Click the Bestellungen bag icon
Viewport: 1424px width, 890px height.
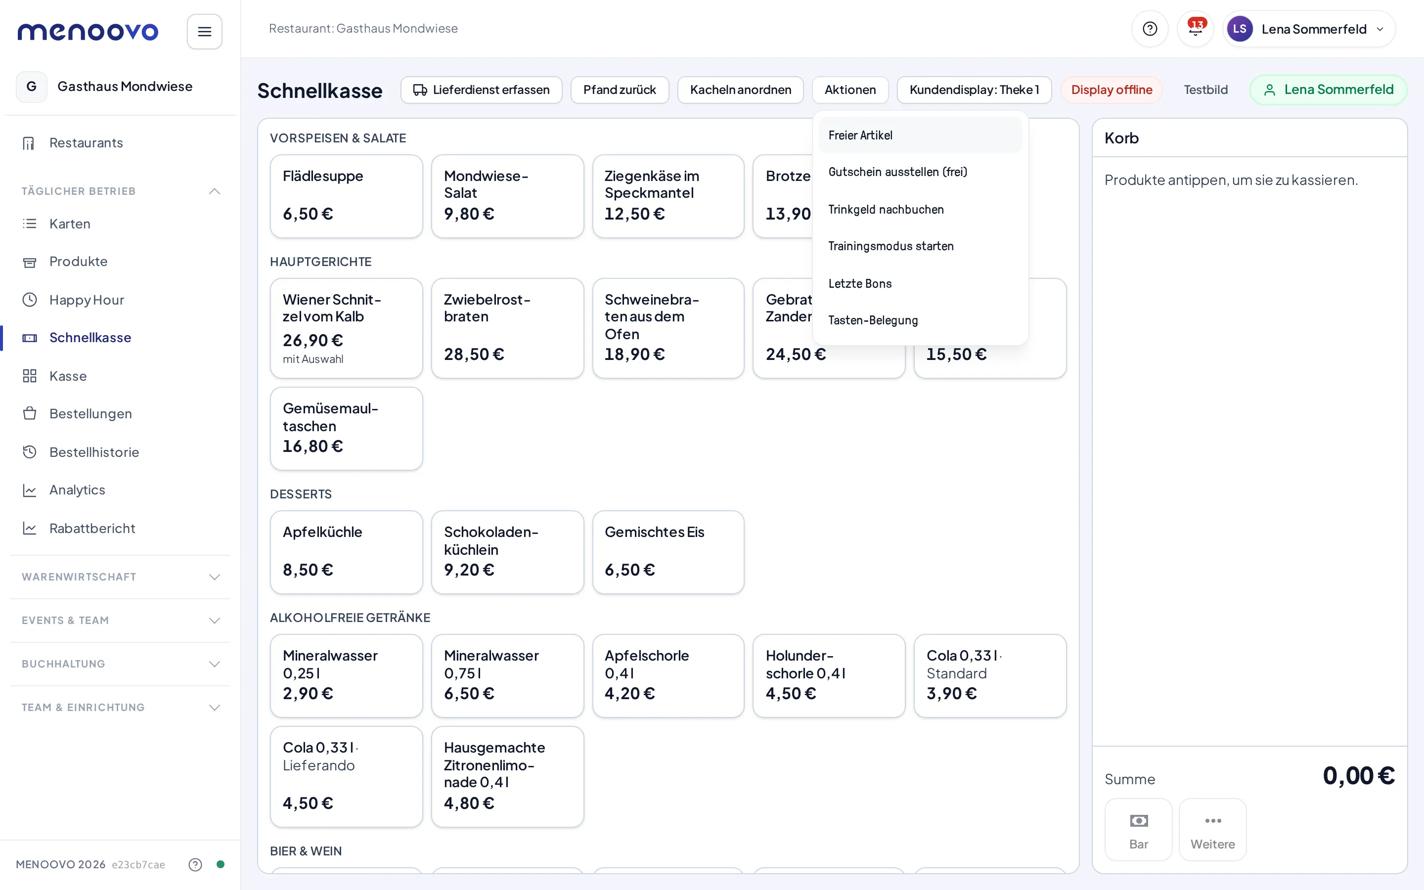pyautogui.click(x=29, y=414)
